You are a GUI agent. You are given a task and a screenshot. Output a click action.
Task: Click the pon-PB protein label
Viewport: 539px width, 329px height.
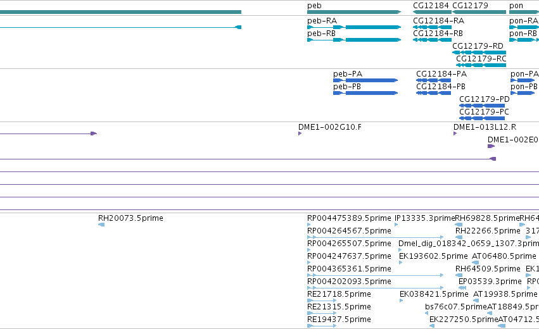(524, 87)
